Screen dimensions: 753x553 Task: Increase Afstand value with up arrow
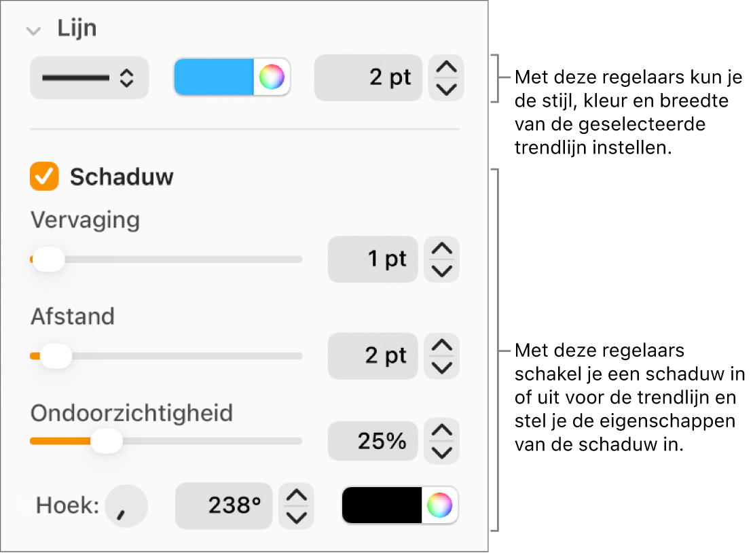coord(442,344)
